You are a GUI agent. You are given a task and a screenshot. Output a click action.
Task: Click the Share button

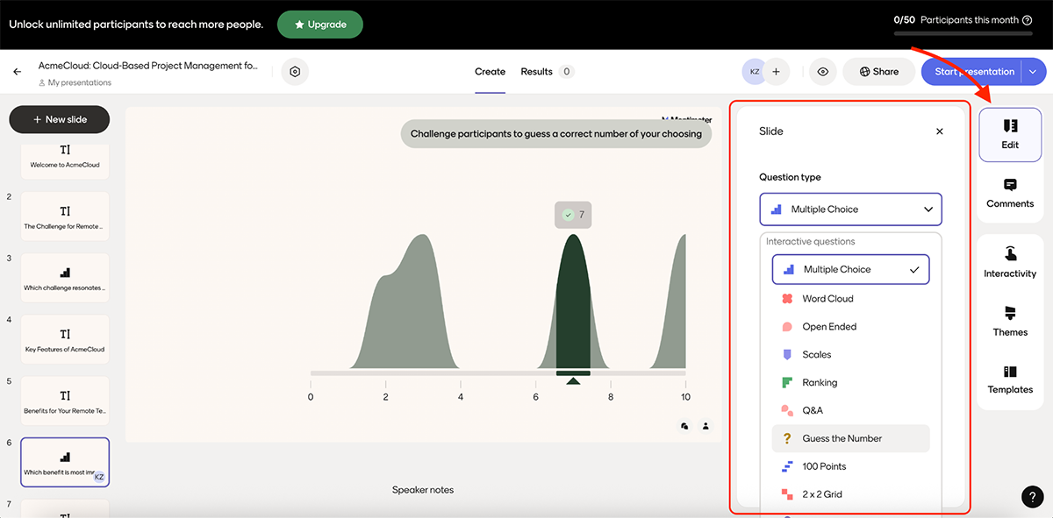tap(878, 71)
